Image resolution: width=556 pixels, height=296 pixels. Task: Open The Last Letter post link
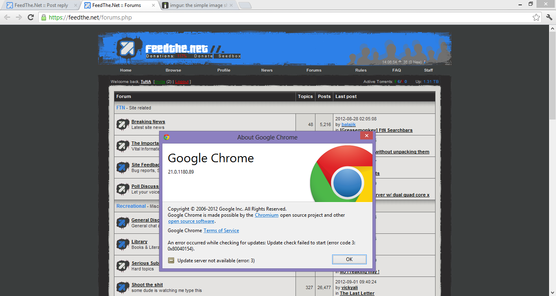tap(357, 293)
